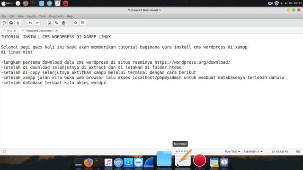Open the Apple Menu in top panel
303x170 pixels.
(8, 3)
